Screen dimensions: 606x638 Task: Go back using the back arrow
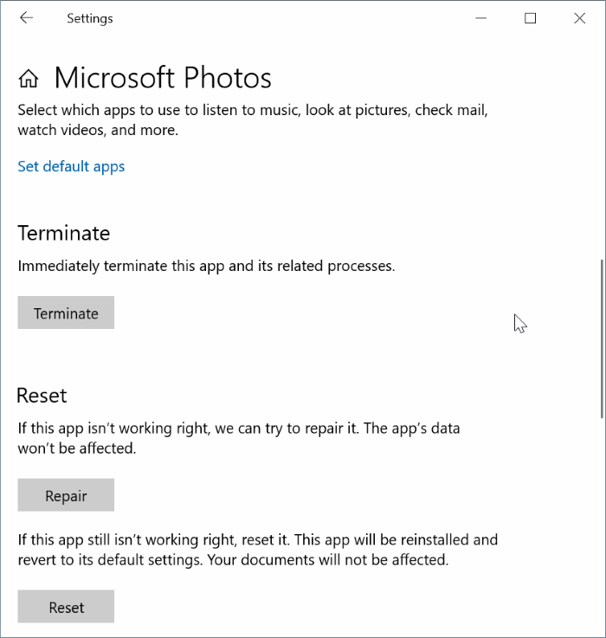pos(27,18)
